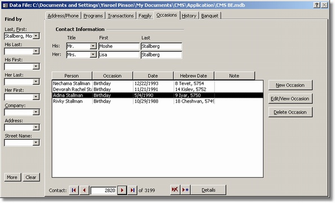
Task: Open the Company dropdown
Action: coord(36,112)
